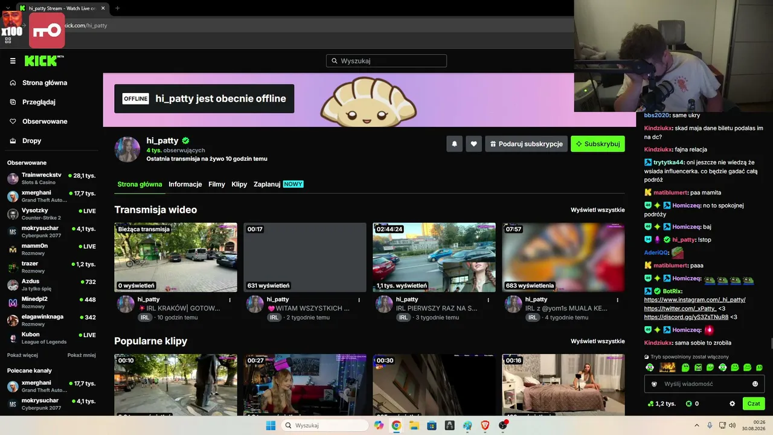Screen dimensions: 773x435
Task: Open the emoji picker in chat input
Action: tap(755, 384)
